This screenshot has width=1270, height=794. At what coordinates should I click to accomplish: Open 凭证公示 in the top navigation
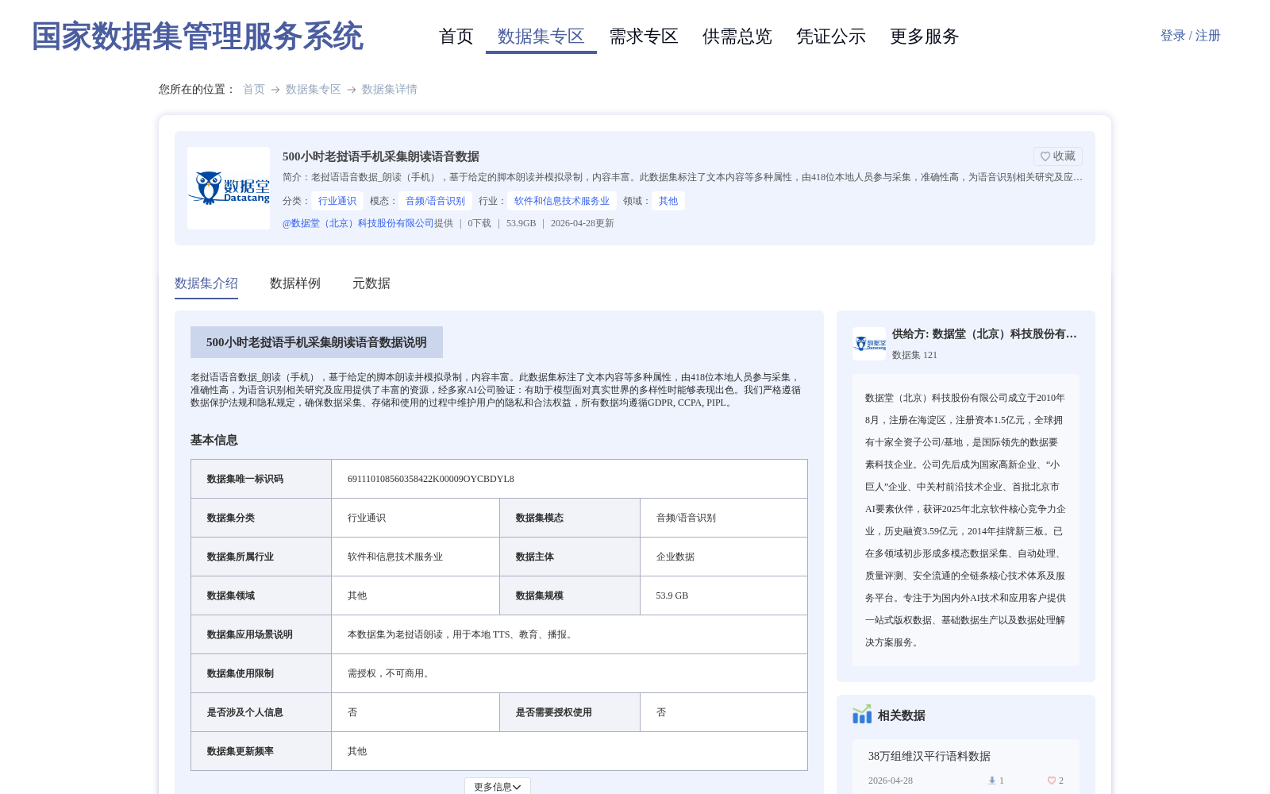[831, 37]
